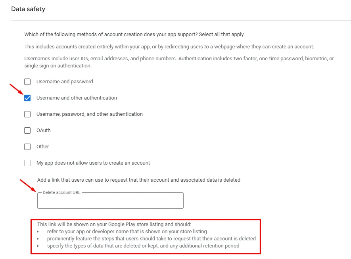Enable Username, password, and other authentication checkbox
351x259 pixels.
27,114
